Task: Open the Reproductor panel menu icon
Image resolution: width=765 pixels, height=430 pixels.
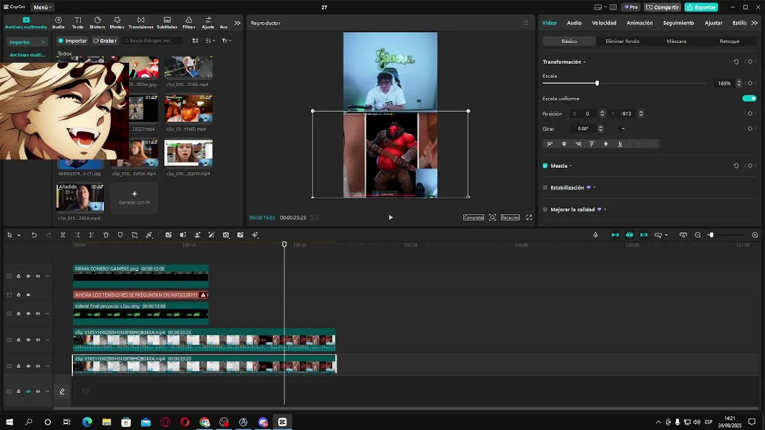Action: coord(526,23)
